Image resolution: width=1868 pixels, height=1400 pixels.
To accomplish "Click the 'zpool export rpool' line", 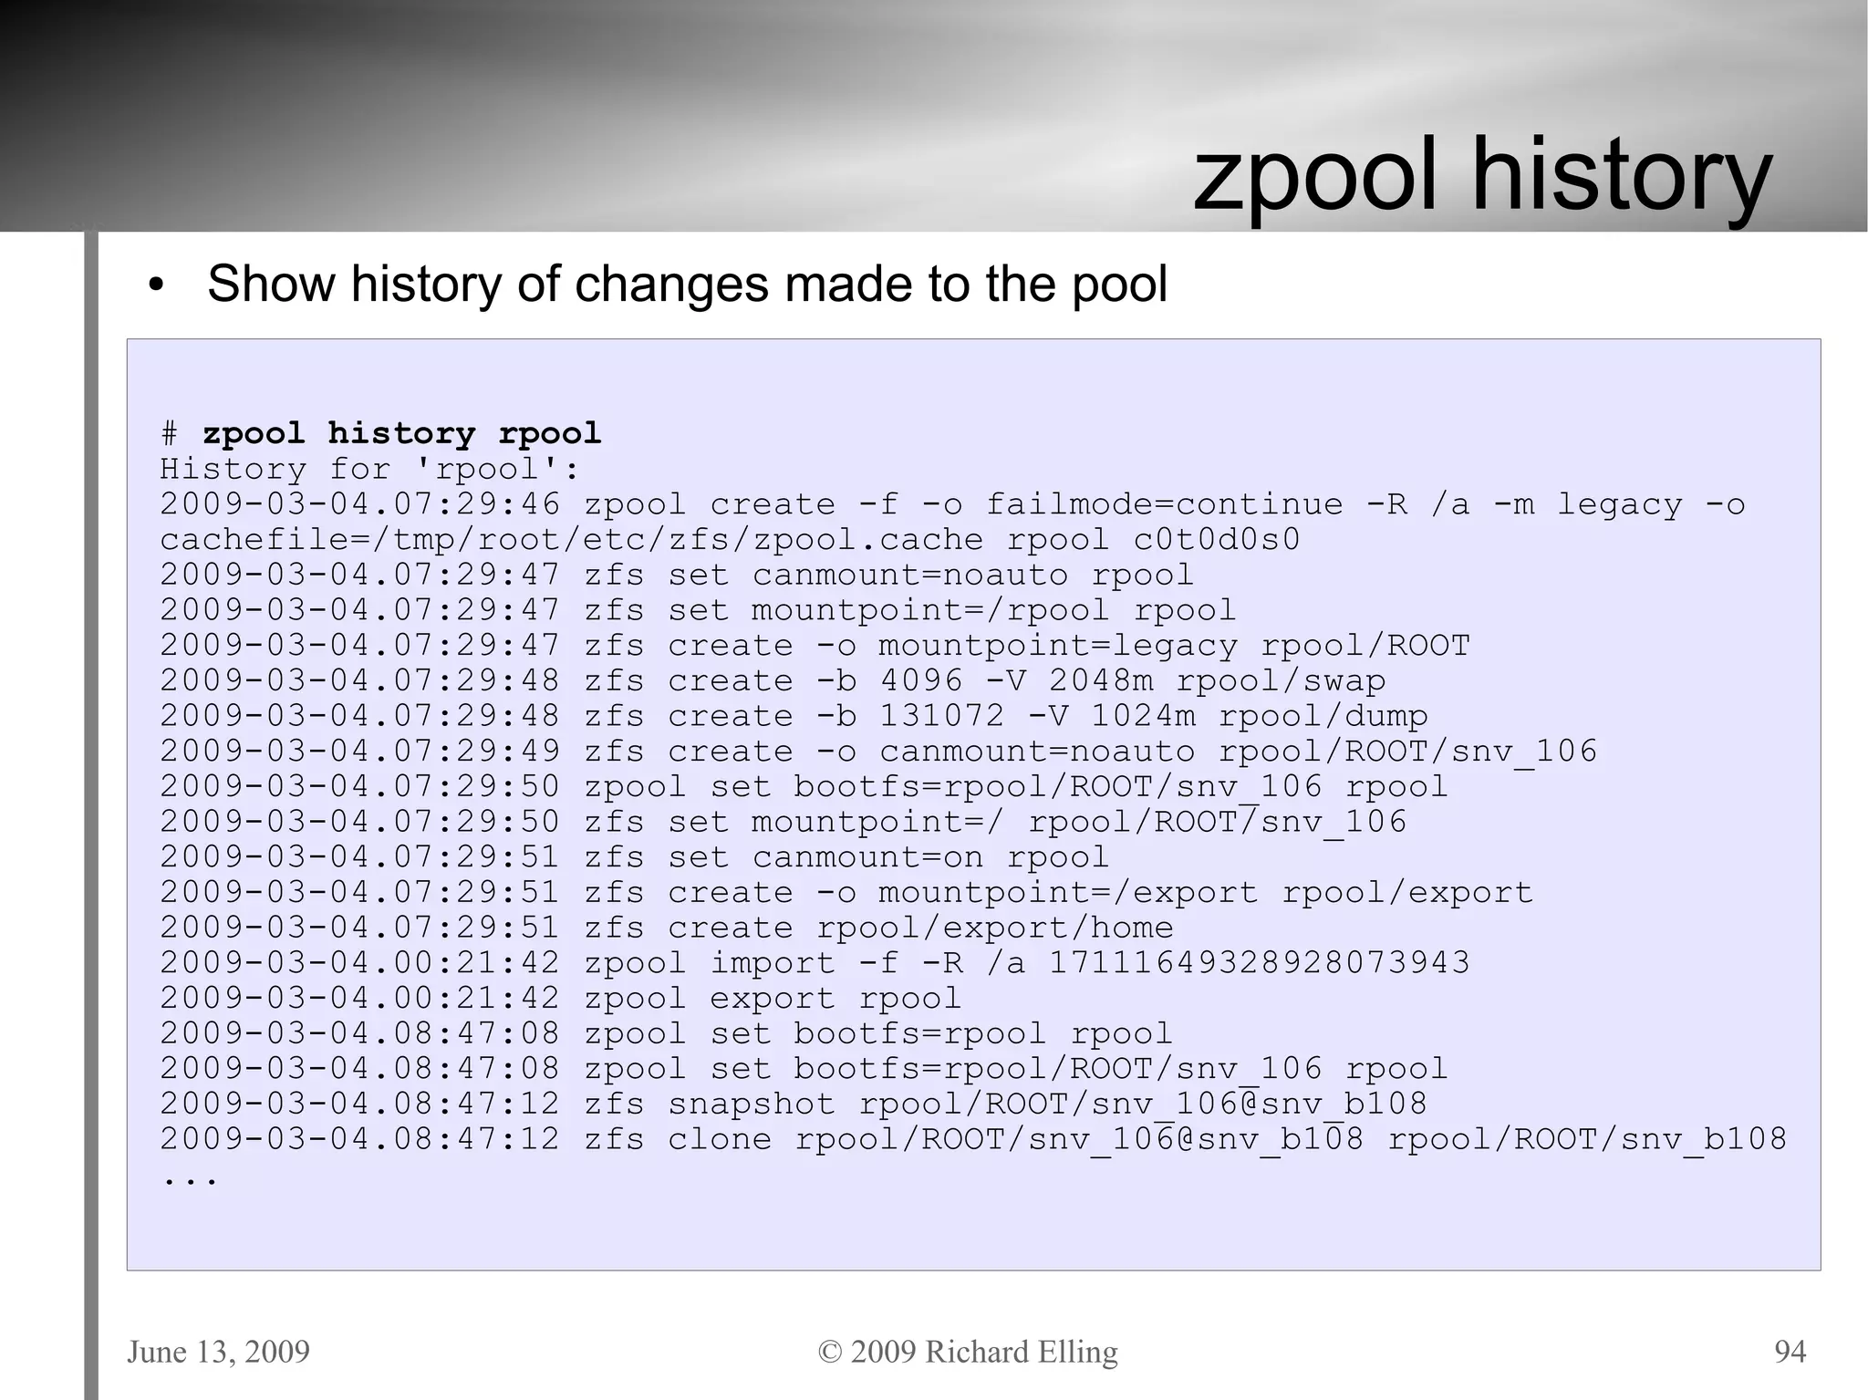I will (561, 998).
